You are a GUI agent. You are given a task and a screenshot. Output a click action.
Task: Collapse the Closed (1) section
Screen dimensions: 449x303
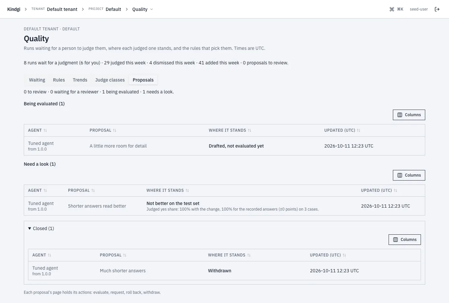(41, 228)
